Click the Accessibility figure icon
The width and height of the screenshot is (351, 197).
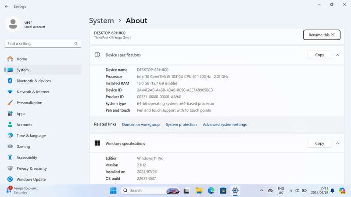coord(10,157)
